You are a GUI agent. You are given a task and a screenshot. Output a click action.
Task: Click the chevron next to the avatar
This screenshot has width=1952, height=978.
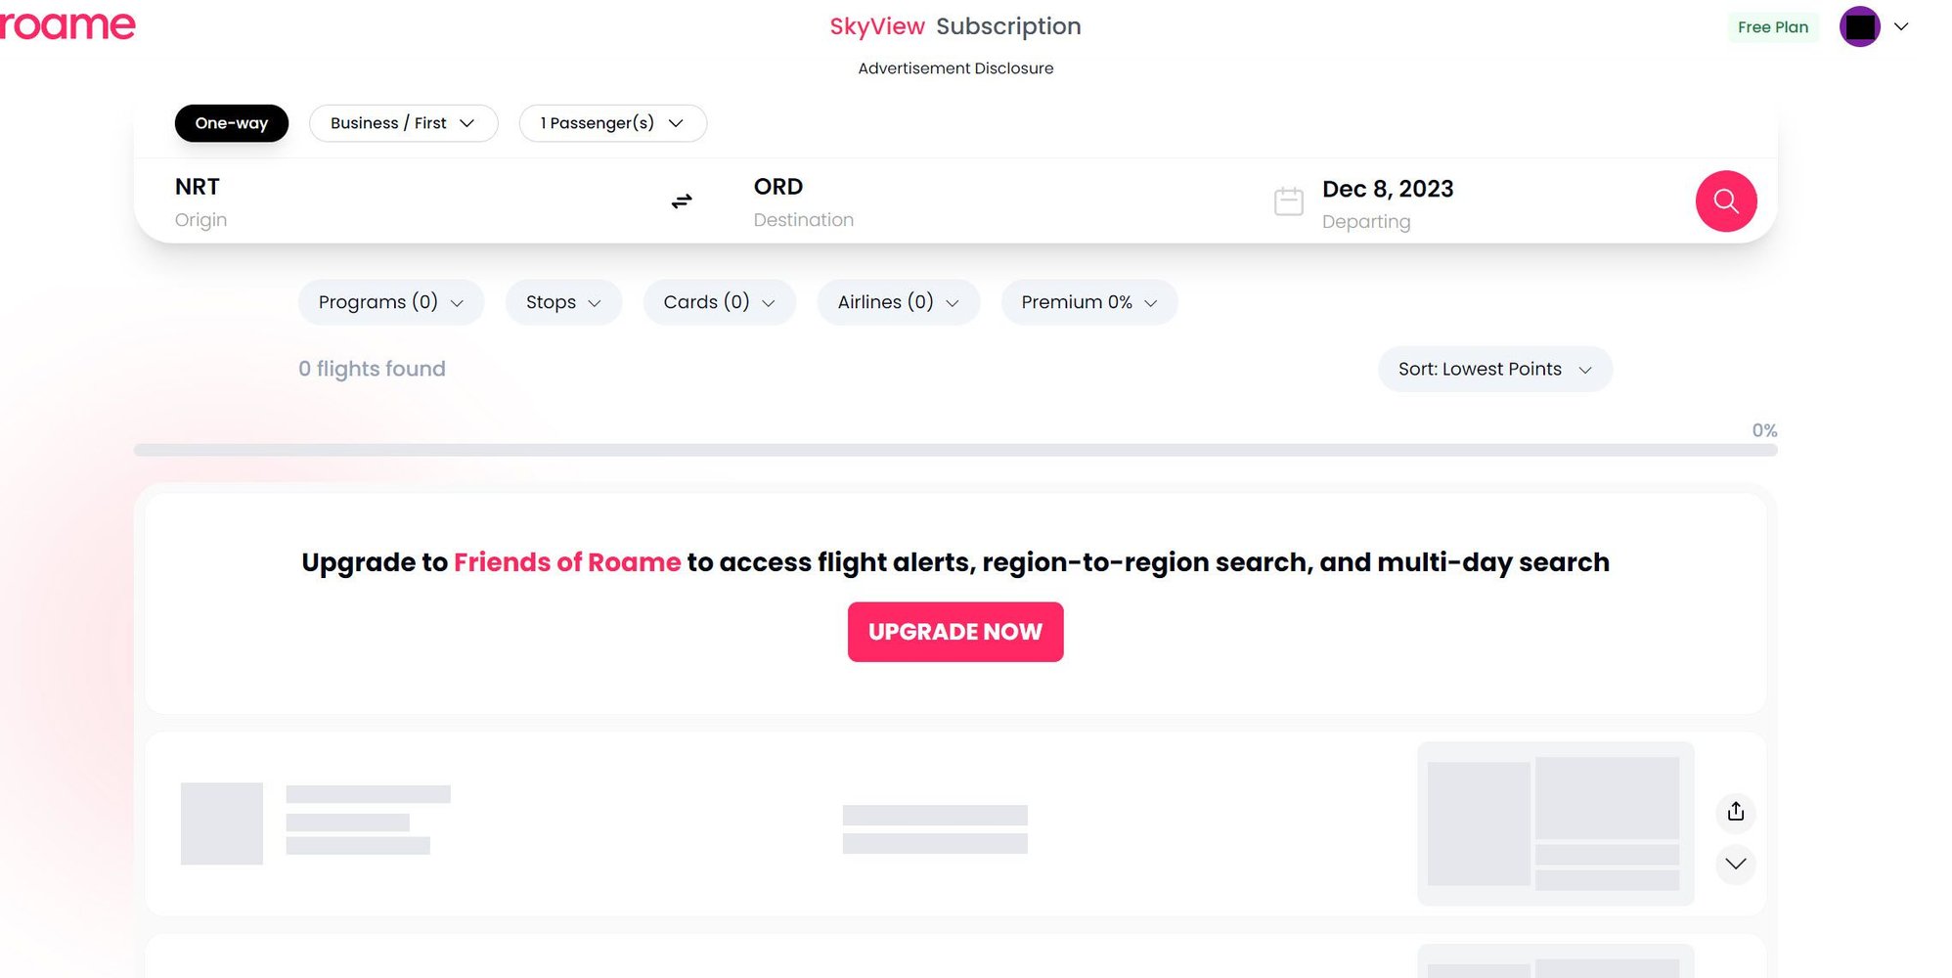[1901, 26]
